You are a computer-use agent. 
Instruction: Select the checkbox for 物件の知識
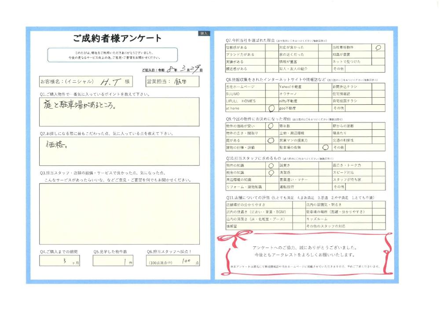(x=271, y=165)
